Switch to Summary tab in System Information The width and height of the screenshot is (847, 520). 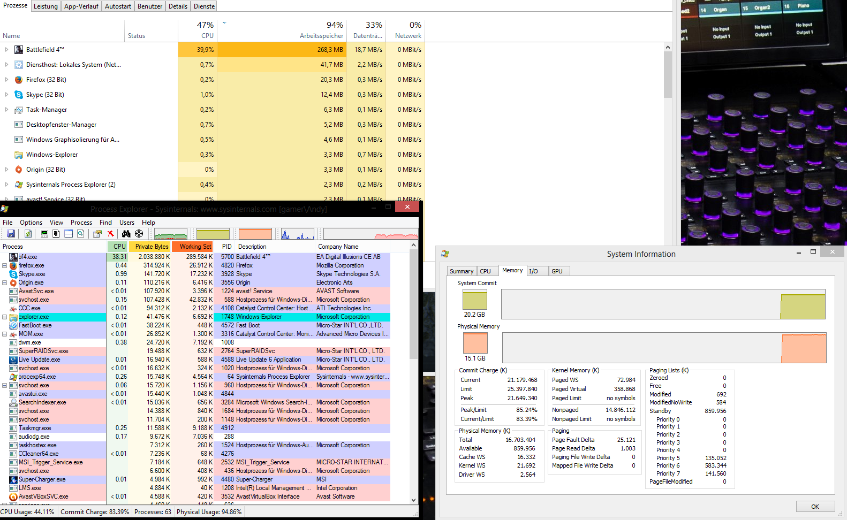click(x=462, y=271)
